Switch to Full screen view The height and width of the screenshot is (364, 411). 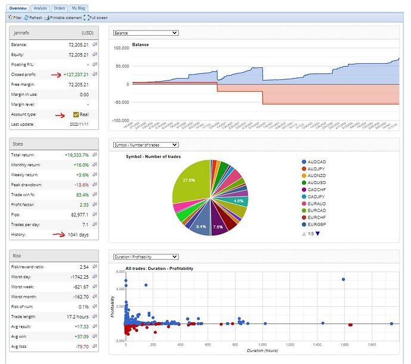tap(96, 17)
